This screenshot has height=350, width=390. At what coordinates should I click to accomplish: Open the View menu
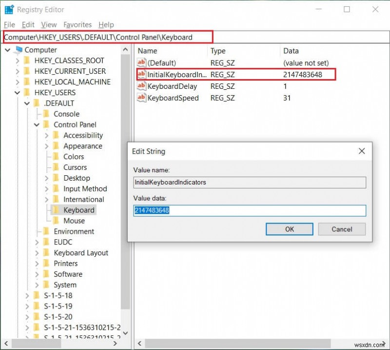(48, 24)
